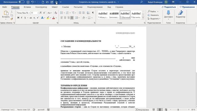Open the Рецензирование tab
Viewport: 197px width, 111px height.
point(95,7)
